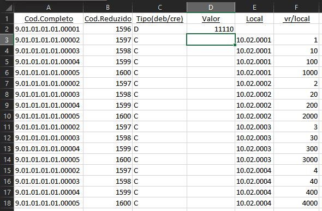This screenshot has width=322, height=211.
Task: Select row 2 header
Action: (x=7, y=29)
